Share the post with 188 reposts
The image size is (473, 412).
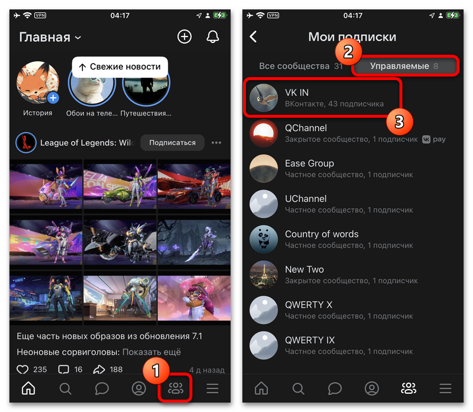point(108,370)
